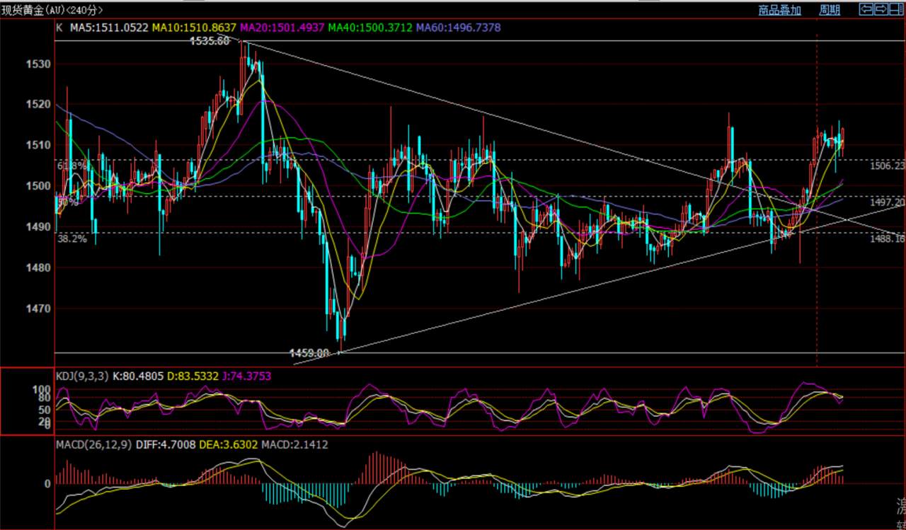The height and width of the screenshot is (530, 906).
Task: Click the right arrow navigation icon
Action: pos(881,9)
